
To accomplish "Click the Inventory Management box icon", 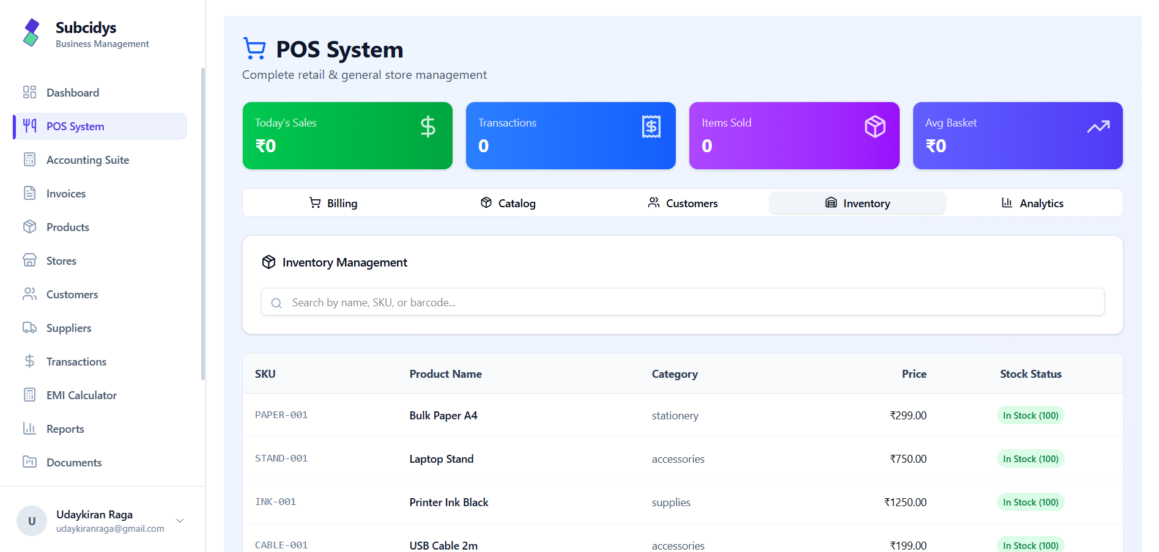I will [x=268, y=262].
